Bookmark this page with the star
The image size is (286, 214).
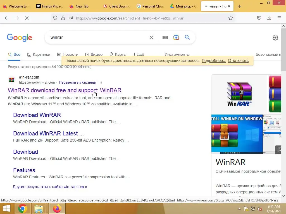pos(230,18)
